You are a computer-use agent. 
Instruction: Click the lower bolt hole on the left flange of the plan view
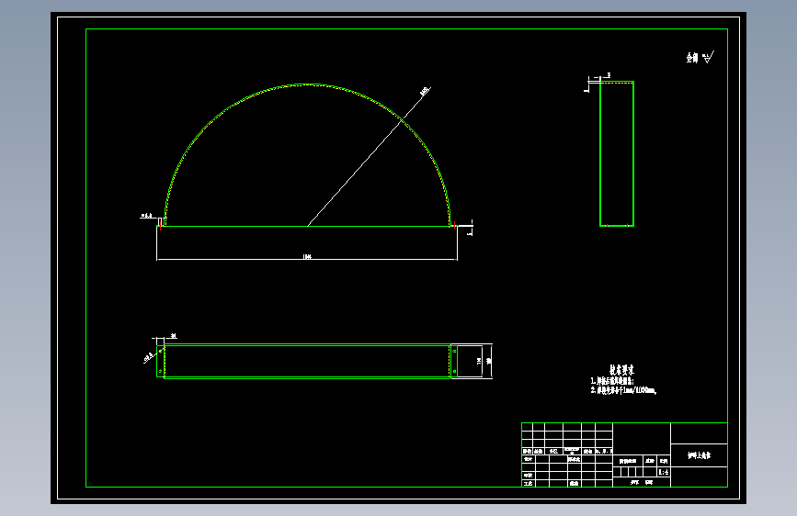tap(161, 372)
